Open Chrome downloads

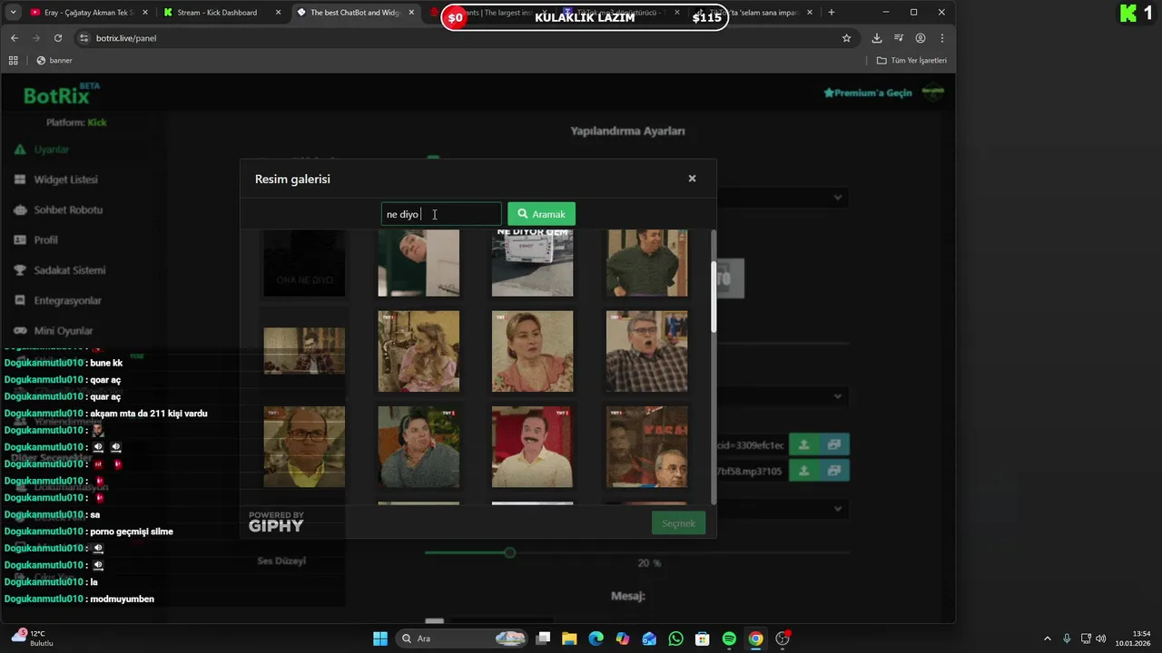pos(876,38)
